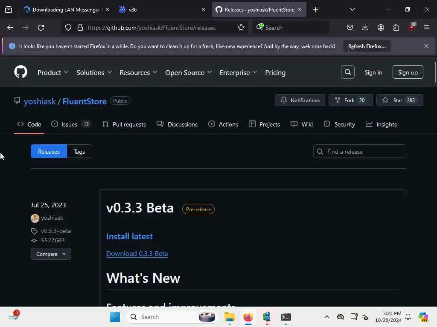The width and height of the screenshot is (437, 327).
Task: Open the Wiki tab
Action: (302, 124)
